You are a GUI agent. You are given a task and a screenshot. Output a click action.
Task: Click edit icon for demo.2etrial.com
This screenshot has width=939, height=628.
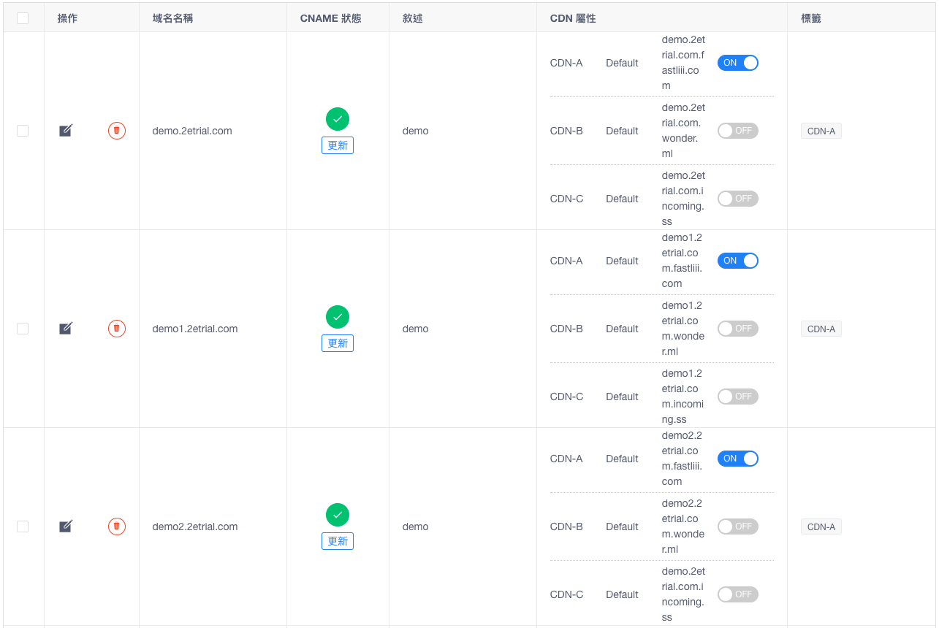(x=66, y=131)
